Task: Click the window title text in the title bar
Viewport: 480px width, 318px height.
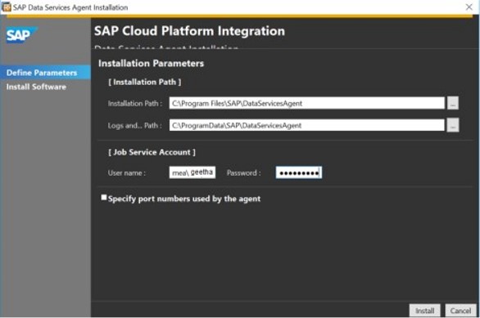Action: tap(70, 7)
